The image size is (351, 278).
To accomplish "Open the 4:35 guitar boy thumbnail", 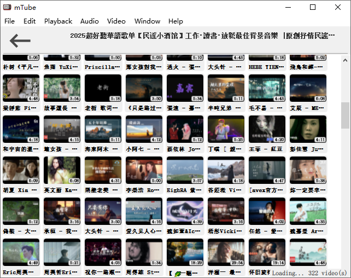I will 308,211.
